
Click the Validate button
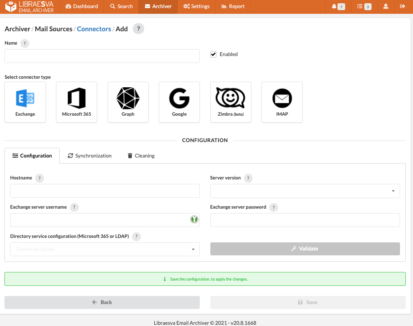[305, 249]
